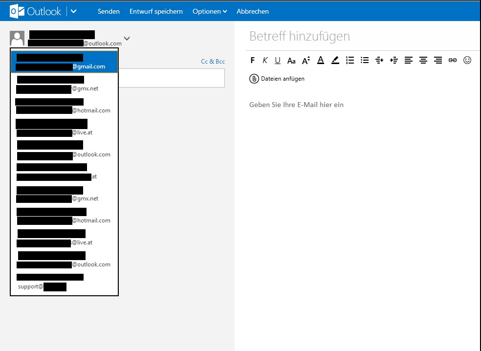This screenshot has height=351, width=481.
Task: Choose the first @gmx.net account
Action: pyautogui.click(x=64, y=84)
